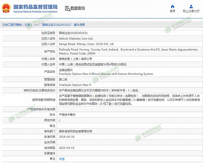Click the 首页 home icon
Image resolution: width=203 pixels, height=163 pixels.
coord(173,7)
